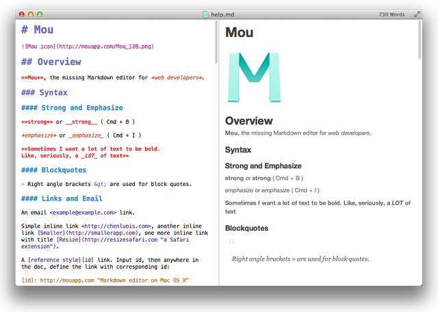Screen dimensions: 438x312
Task: Click the editor pane vertical scrollbar
Action: [x=216, y=42]
